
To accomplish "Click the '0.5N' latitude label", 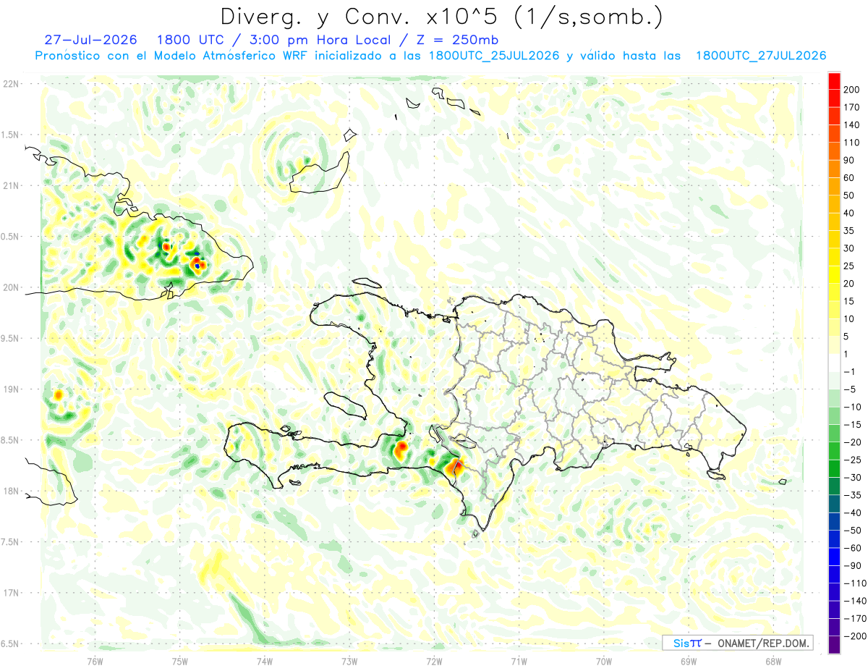I will 9,237.
